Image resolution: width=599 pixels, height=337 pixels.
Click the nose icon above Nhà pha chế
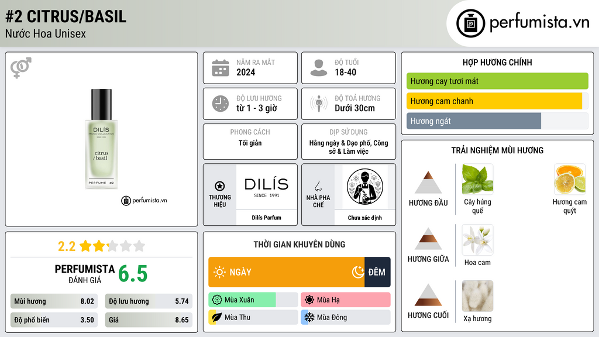[x=318, y=186]
